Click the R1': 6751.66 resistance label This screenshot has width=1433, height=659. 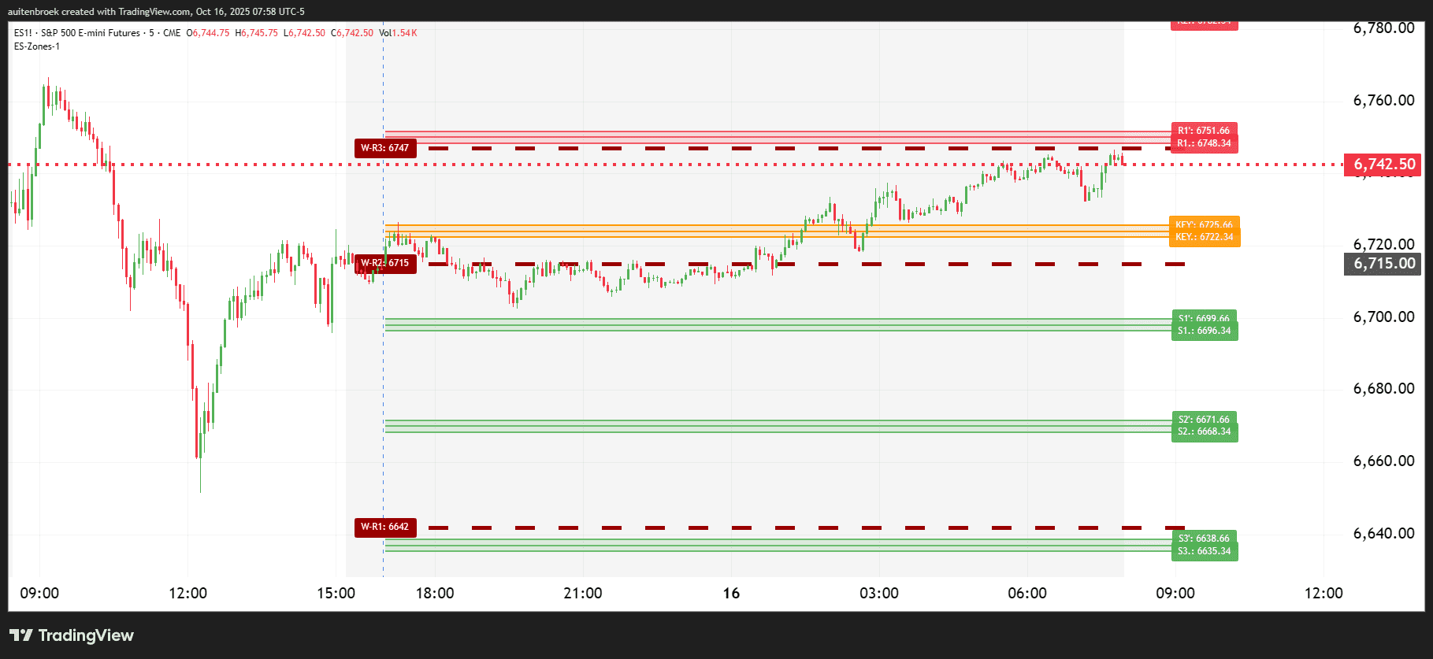pyautogui.click(x=1205, y=130)
